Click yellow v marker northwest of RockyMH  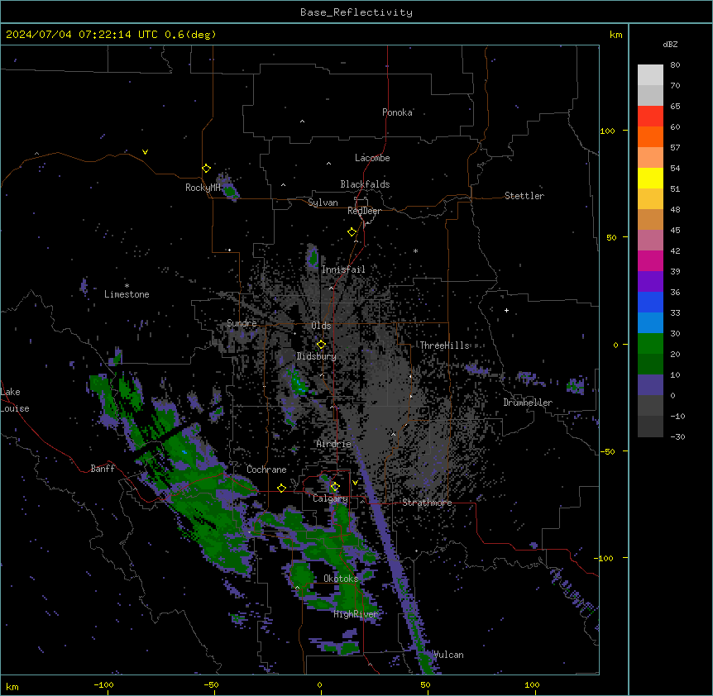coord(145,152)
